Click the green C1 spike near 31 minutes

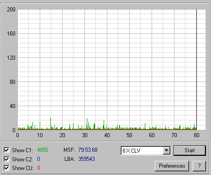coord(87,124)
